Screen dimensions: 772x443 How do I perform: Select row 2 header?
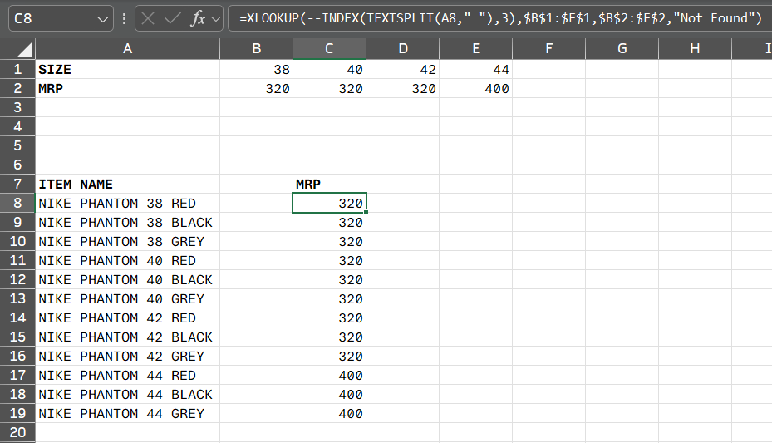17,89
